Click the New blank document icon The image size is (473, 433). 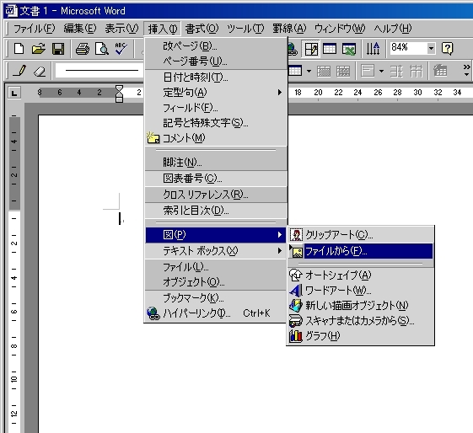19,49
